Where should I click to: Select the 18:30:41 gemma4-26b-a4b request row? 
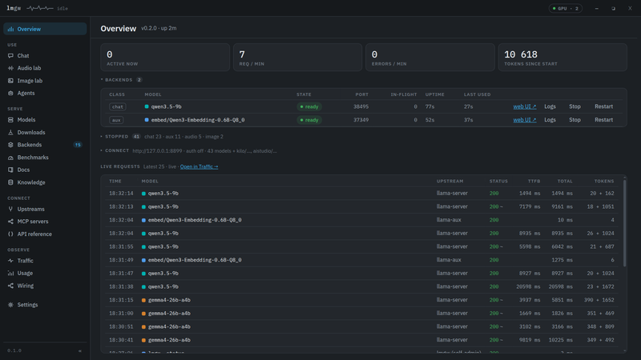362,340
